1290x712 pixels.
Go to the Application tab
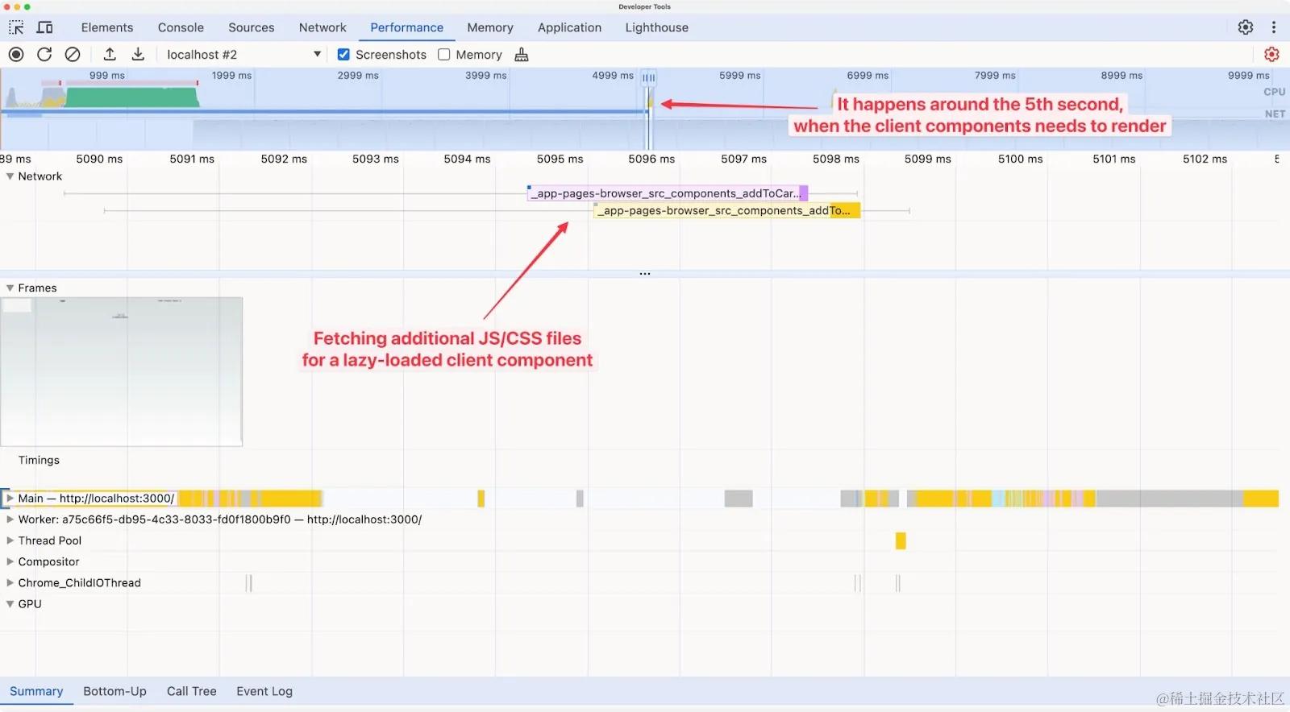pyautogui.click(x=569, y=27)
